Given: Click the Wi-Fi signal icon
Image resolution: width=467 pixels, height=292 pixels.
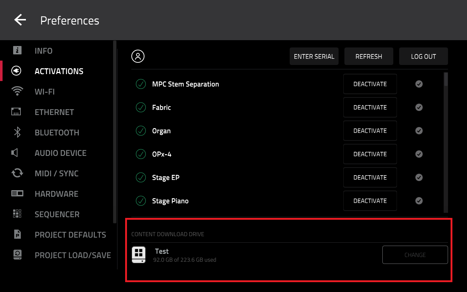Looking at the screenshot, I should (x=17, y=91).
